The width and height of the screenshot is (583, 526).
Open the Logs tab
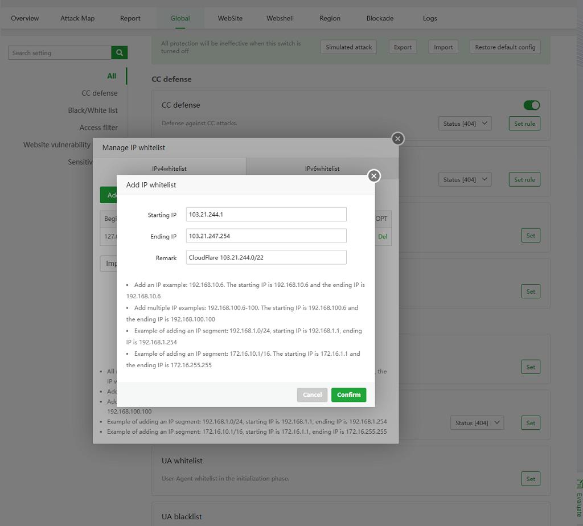click(x=430, y=18)
